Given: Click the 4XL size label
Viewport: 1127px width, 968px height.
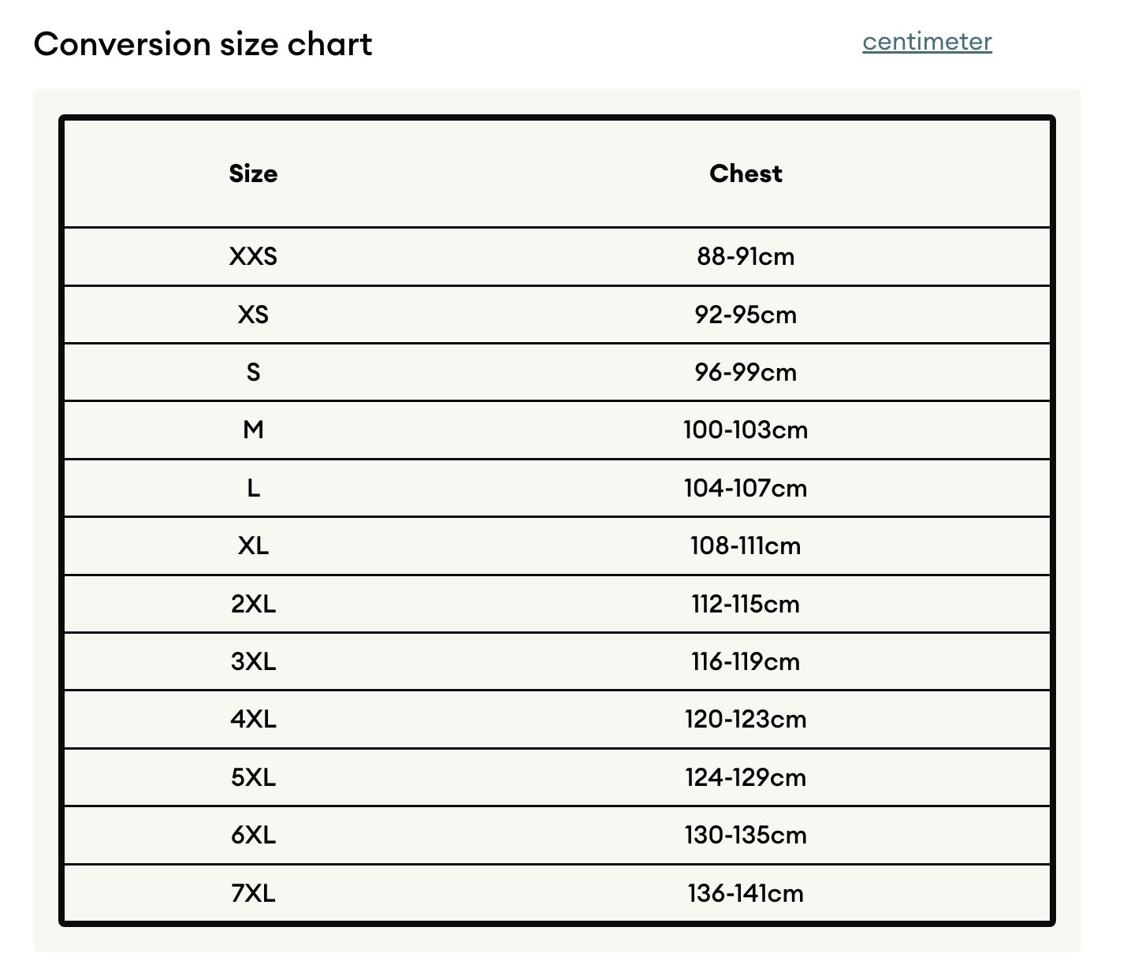Looking at the screenshot, I should tap(253, 719).
